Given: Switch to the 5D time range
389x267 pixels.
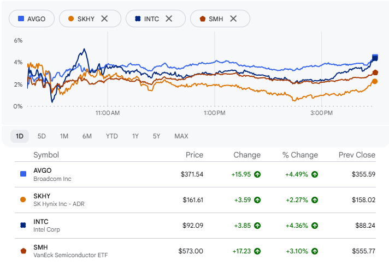Looking at the screenshot, I should tap(42, 136).
